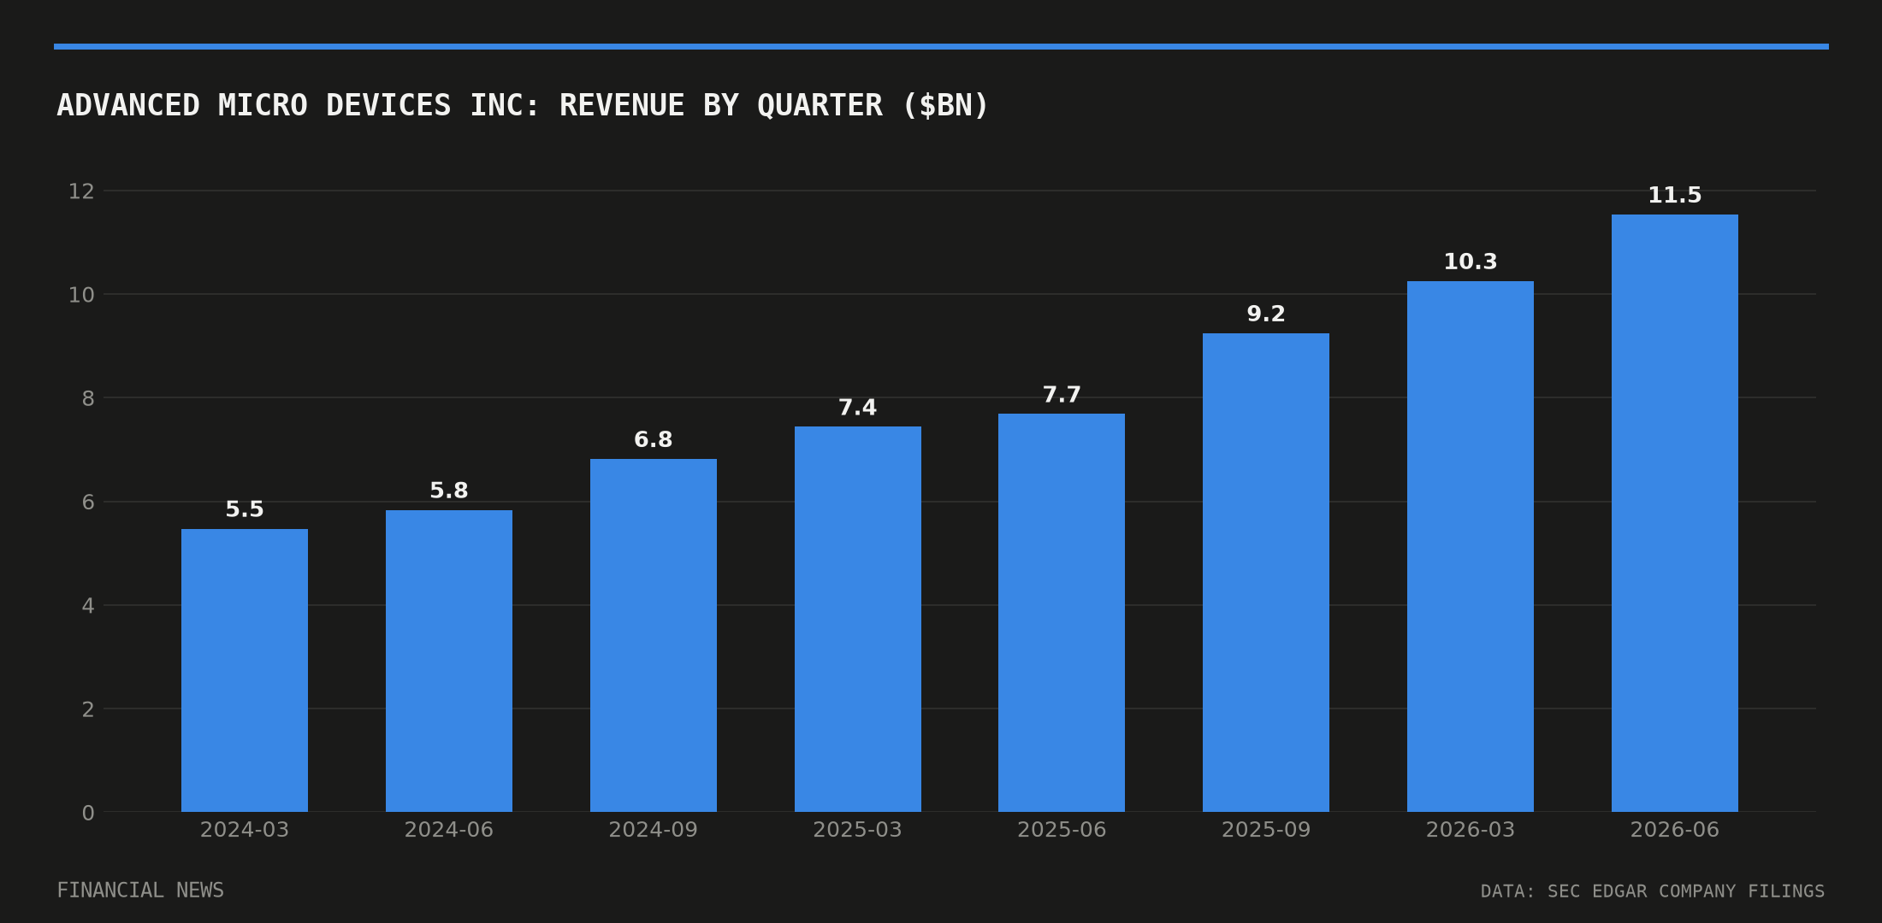1882x923 pixels.
Task: Click the 7.4 value label
Action: [858, 408]
